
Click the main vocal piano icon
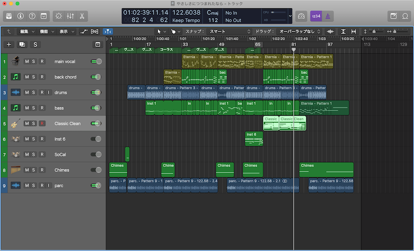pos(16,61)
